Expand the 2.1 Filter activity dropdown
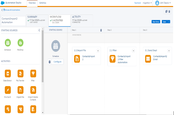Viewport: 174px width, 115px height. 133,51
